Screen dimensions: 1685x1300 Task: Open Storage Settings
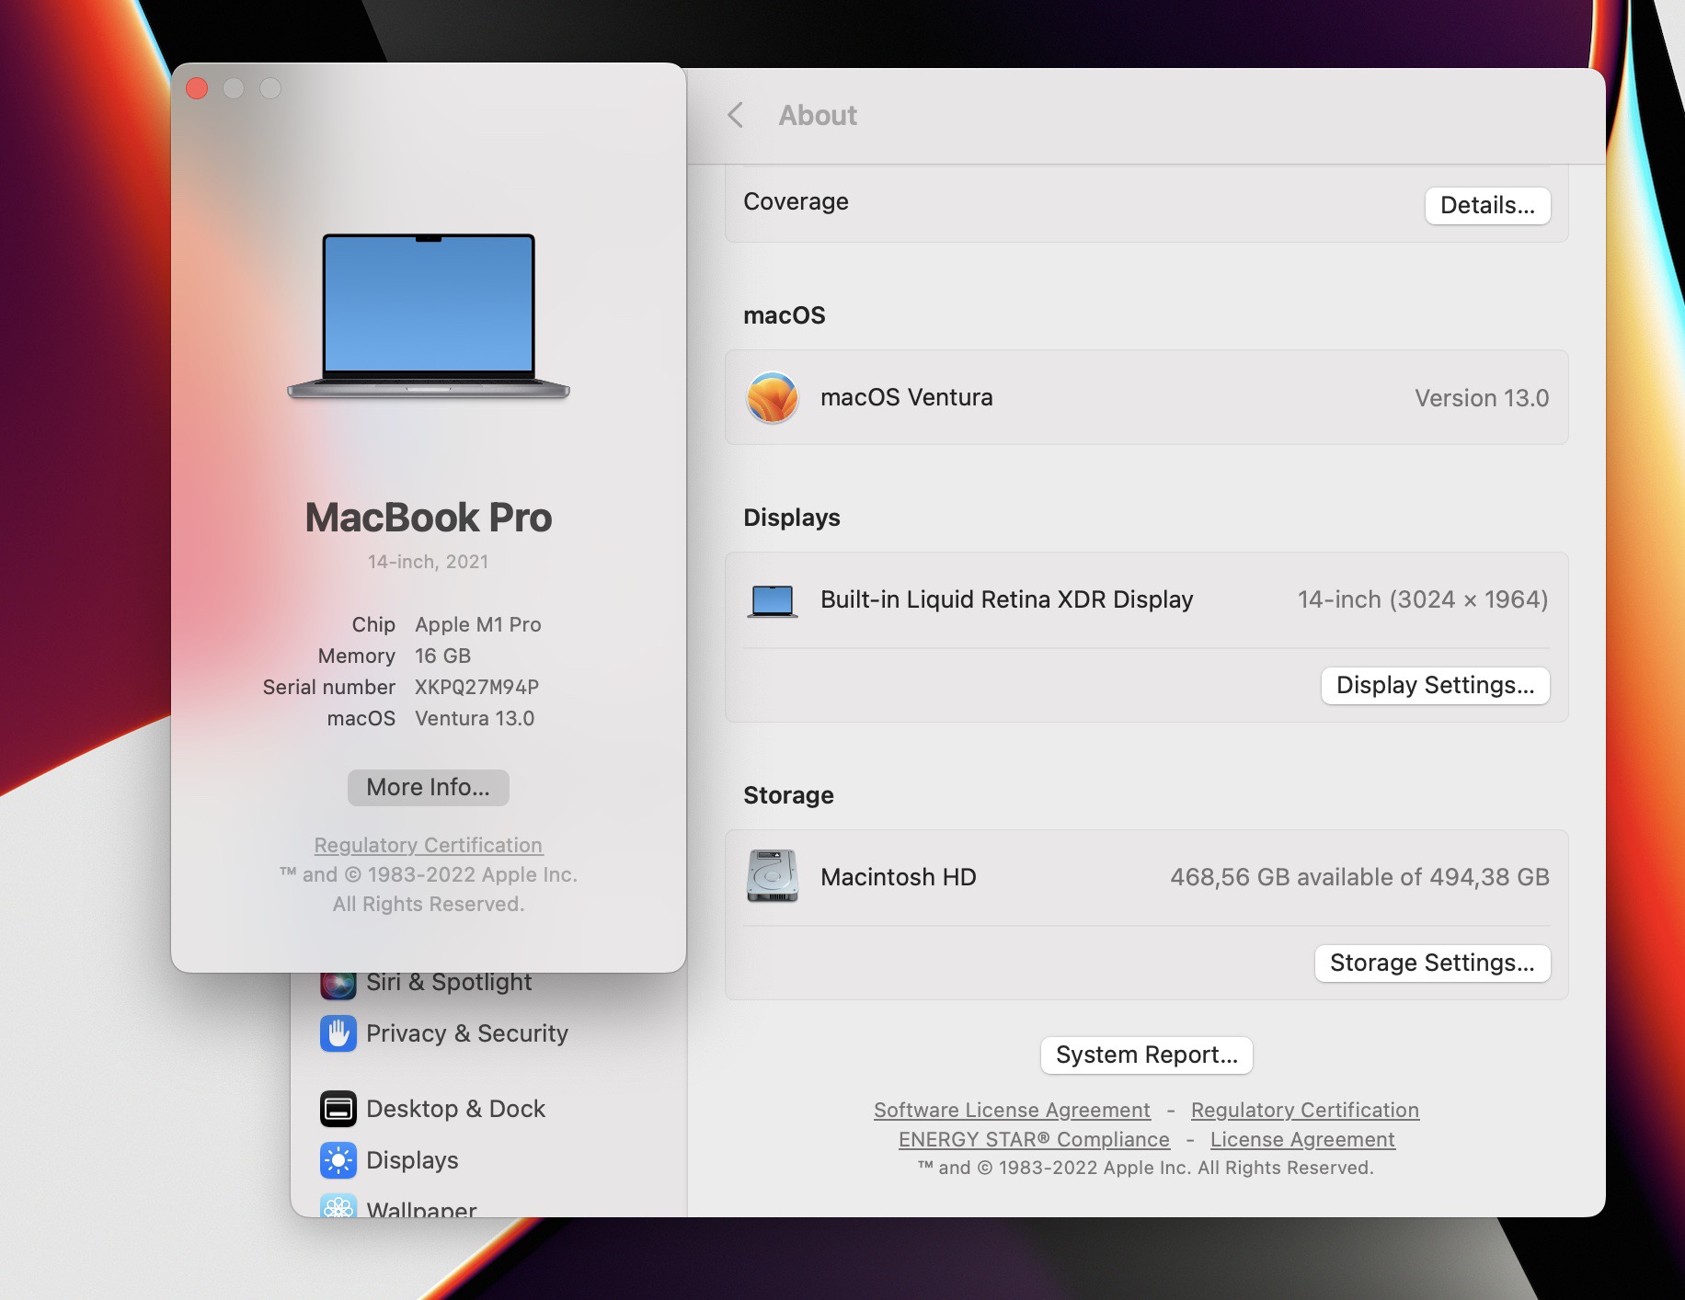coord(1431,963)
